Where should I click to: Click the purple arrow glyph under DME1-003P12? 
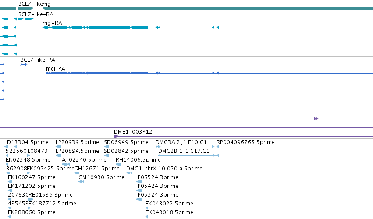coord(116,136)
